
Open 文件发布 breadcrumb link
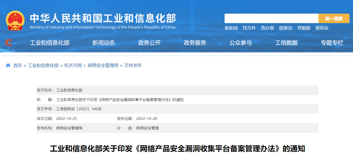coord(133,65)
